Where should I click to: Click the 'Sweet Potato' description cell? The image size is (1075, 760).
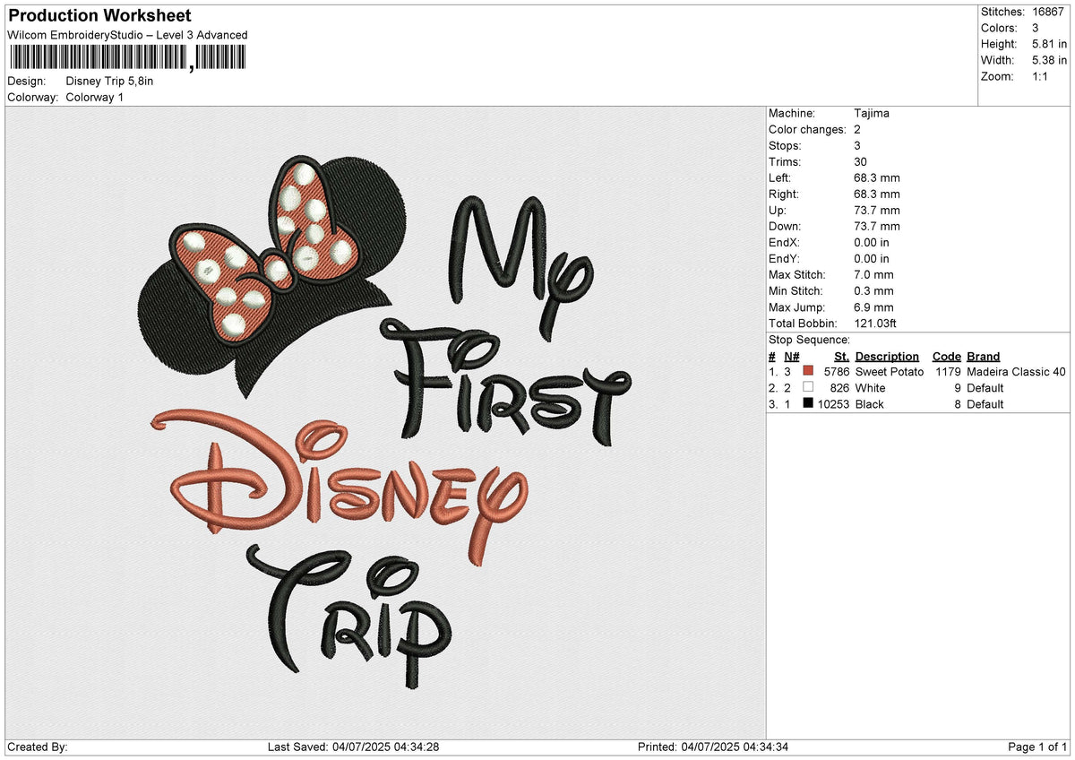[x=889, y=372]
